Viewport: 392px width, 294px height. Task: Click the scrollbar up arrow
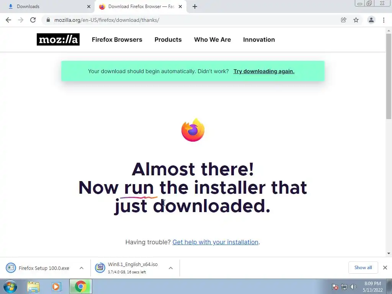(389, 31)
